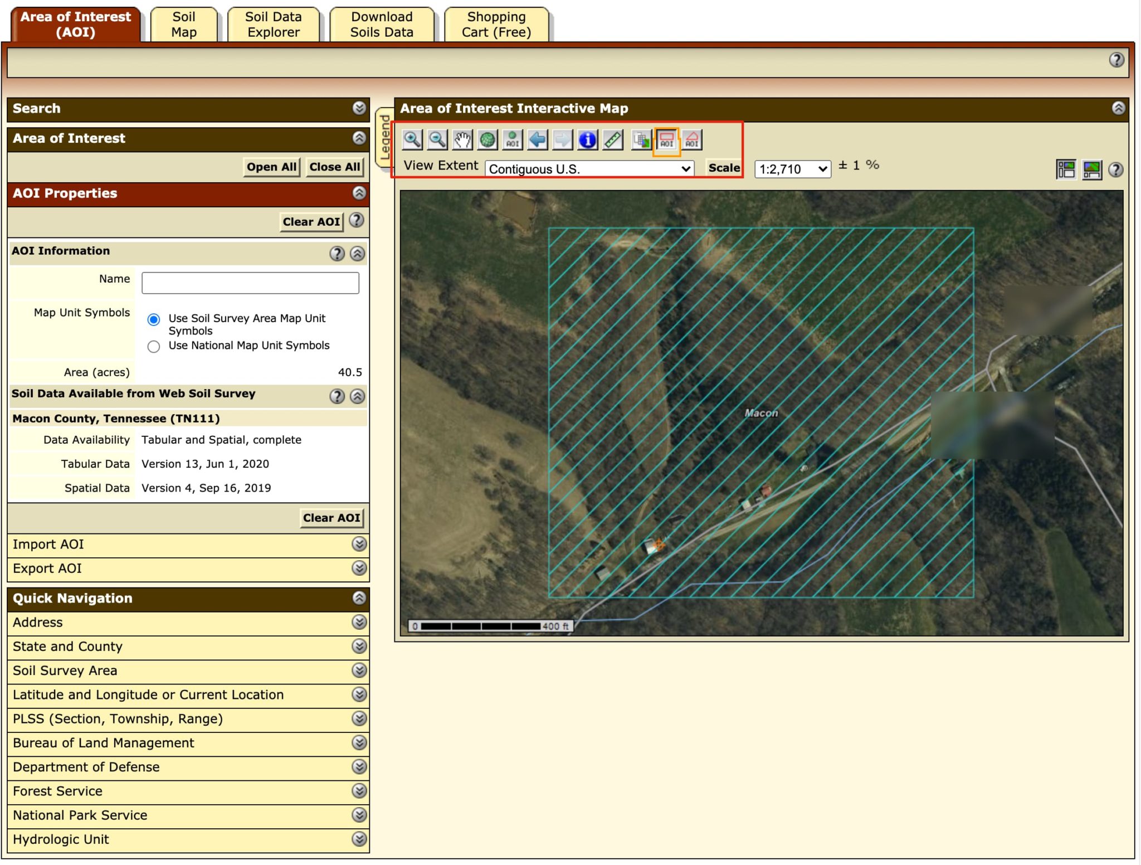Click the Clear AOI button

[312, 221]
